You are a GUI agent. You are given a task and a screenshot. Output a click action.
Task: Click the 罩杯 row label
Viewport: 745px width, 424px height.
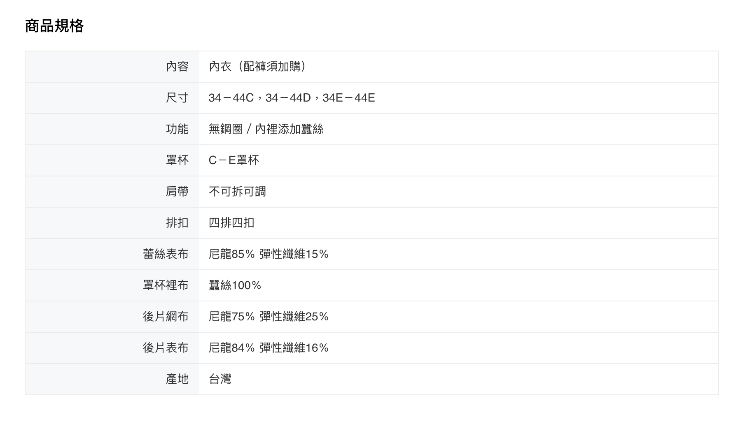[177, 160]
